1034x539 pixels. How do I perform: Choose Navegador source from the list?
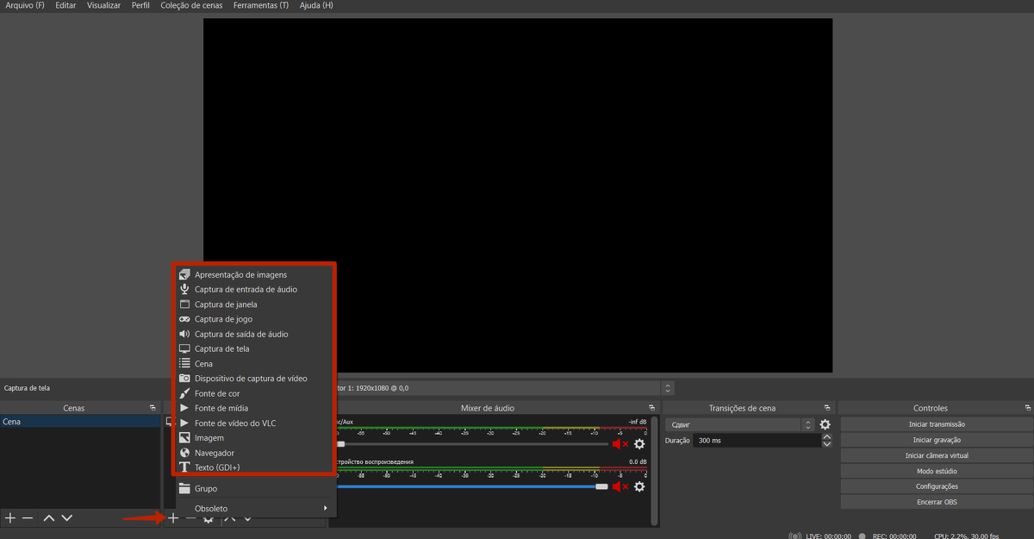pyautogui.click(x=214, y=453)
